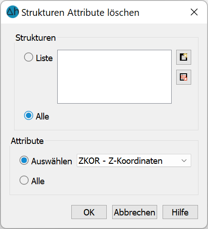The width and height of the screenshot is (208, 229).
Task: Click the Strukturen group box heading
Action: [35, 38]
